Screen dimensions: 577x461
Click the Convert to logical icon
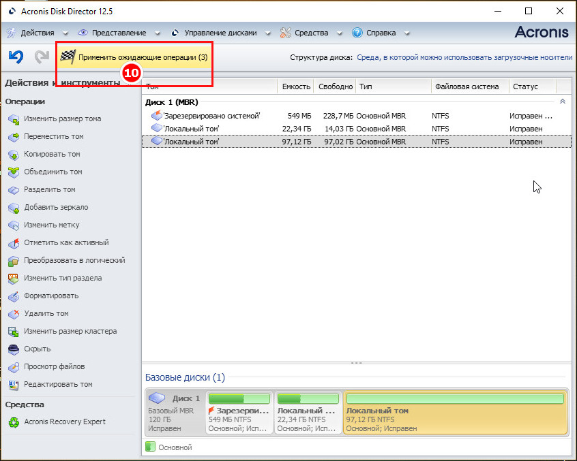click(14, 260)
